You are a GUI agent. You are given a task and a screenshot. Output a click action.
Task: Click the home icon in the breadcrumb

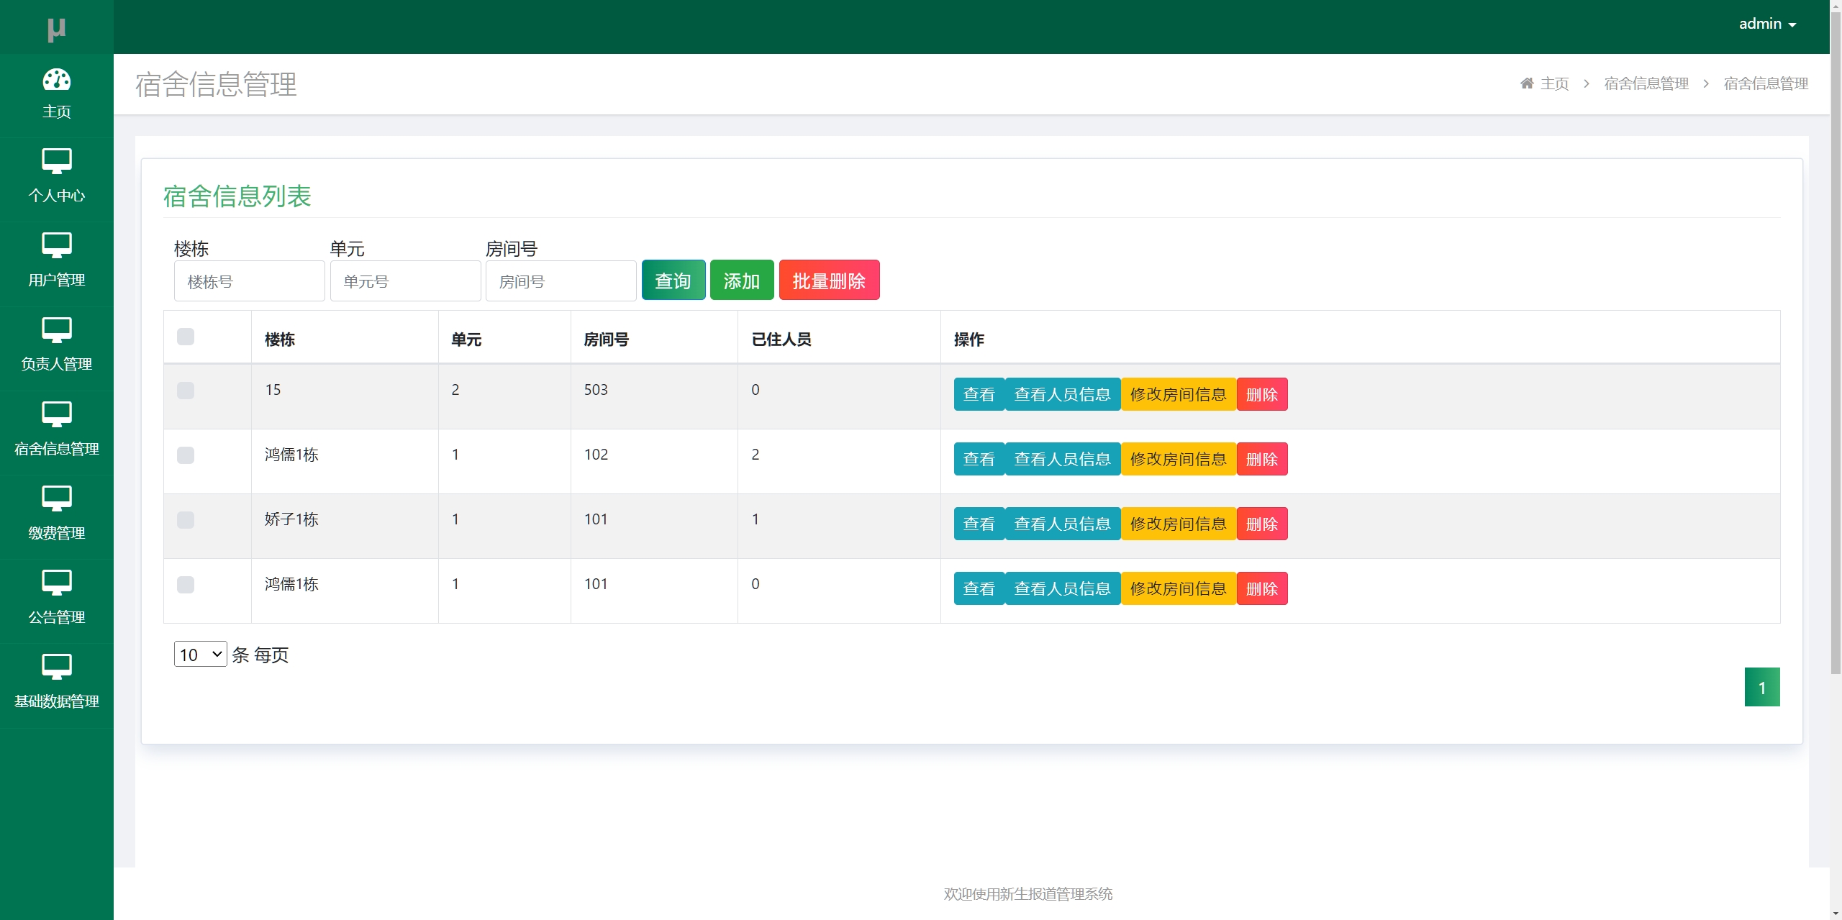1527,83
